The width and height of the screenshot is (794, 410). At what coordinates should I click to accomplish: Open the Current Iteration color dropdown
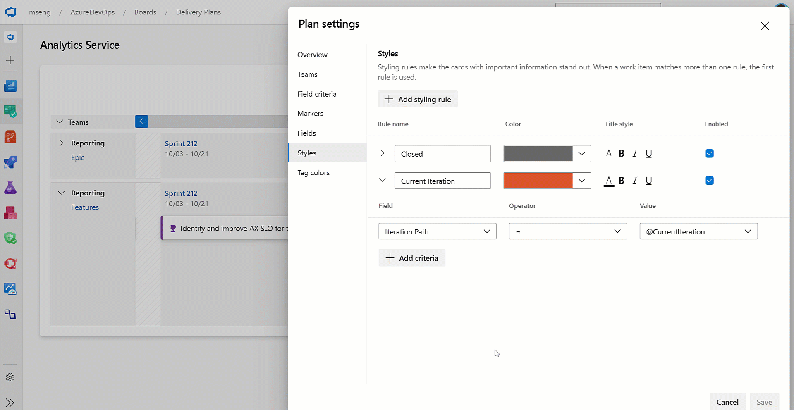point(581,181)
